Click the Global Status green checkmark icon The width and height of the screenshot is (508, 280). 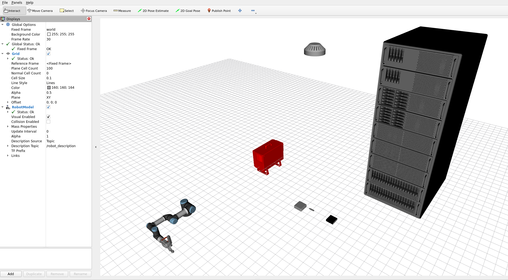pyautogui.click(x=8, y=44)
